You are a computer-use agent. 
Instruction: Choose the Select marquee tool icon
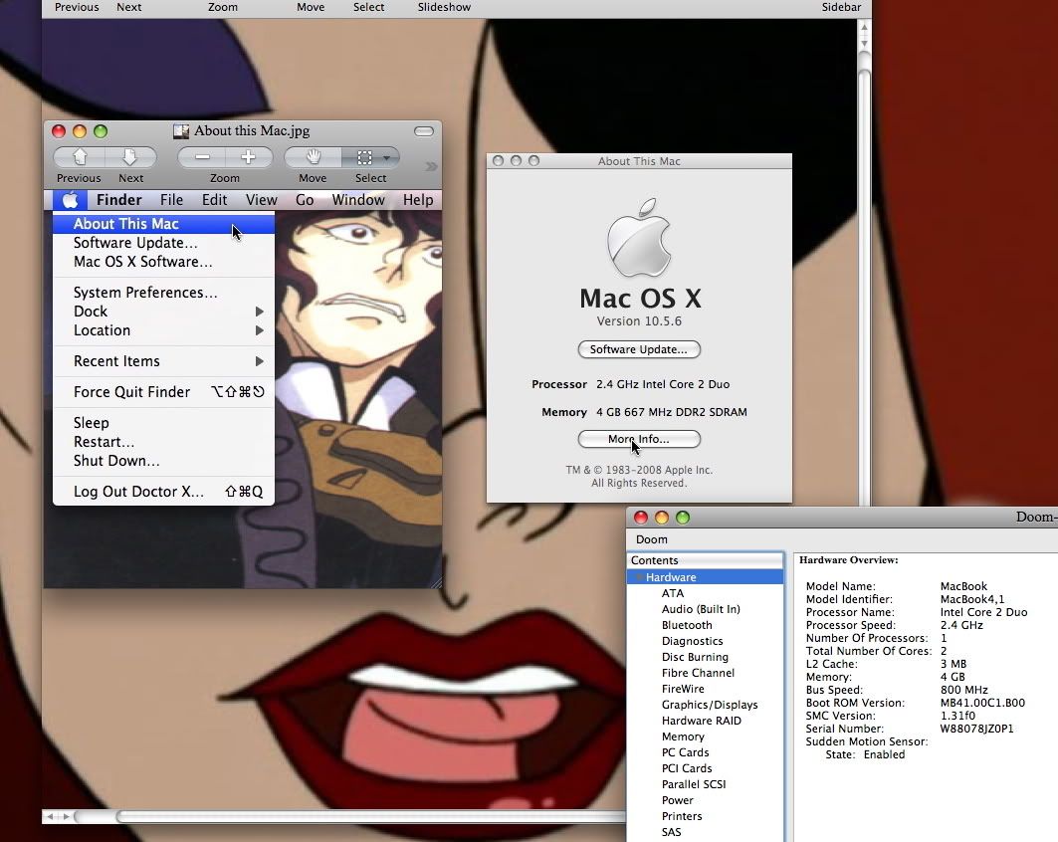[x=364, y=157]
